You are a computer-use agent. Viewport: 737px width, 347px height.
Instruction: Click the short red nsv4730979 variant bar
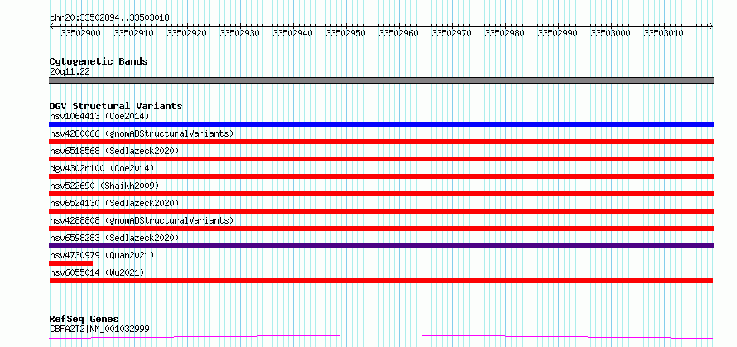pos(71,263)
